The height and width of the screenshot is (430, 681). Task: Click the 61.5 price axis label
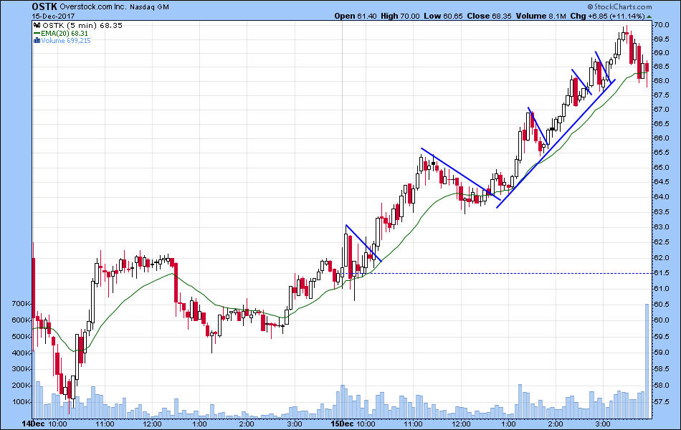(661, 273)
